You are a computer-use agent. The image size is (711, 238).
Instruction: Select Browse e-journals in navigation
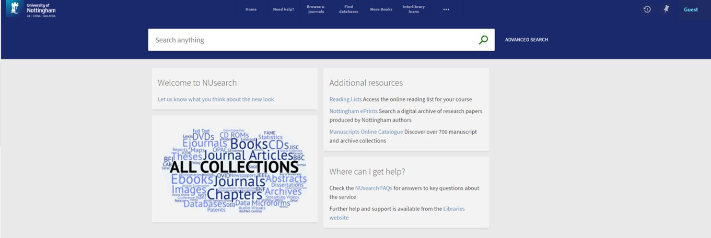pyautogui.click(x=316, y=9)
